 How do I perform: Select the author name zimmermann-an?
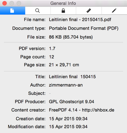pyautogui.click(x=66, y=85)
